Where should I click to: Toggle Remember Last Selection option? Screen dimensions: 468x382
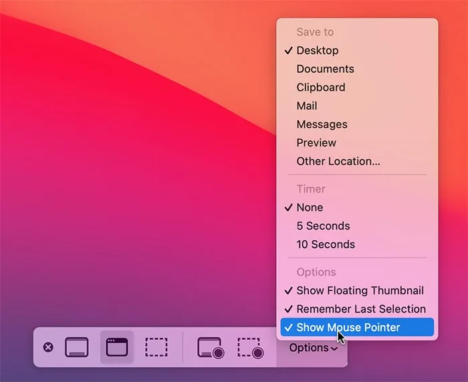point(360,309)
